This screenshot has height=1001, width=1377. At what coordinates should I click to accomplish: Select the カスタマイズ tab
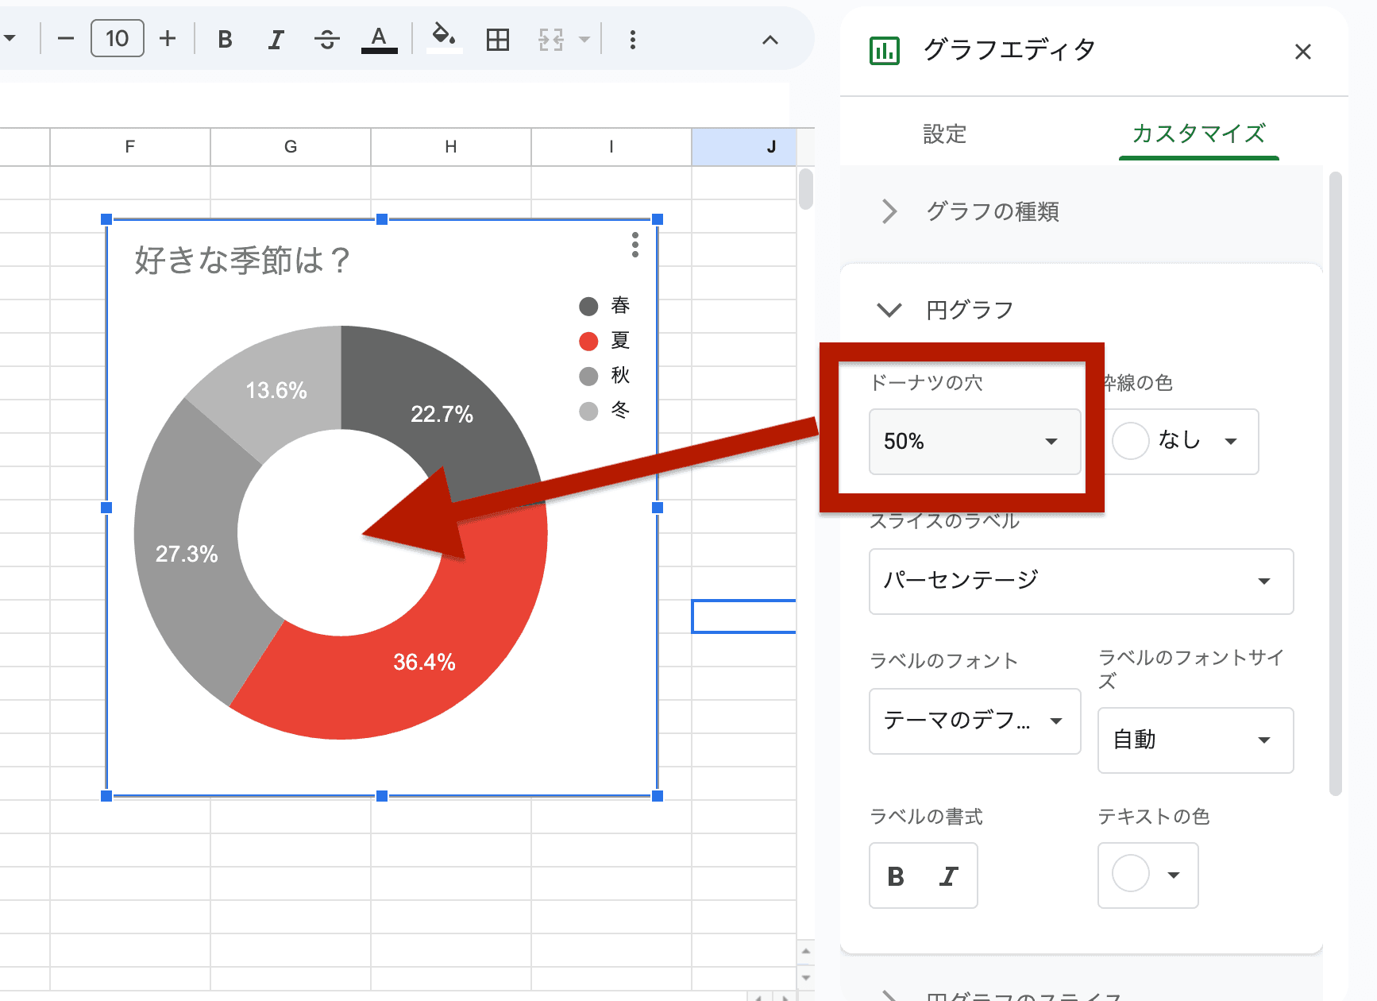pyautogui.click(x=1198, y=134)
